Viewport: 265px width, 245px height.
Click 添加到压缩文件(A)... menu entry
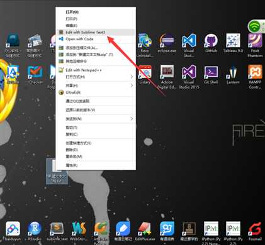pos(96,48)
